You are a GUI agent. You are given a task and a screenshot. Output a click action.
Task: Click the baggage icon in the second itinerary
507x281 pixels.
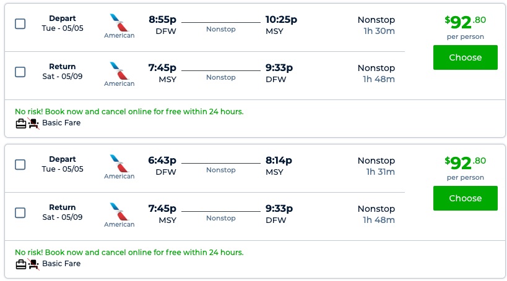click(21, 264)
